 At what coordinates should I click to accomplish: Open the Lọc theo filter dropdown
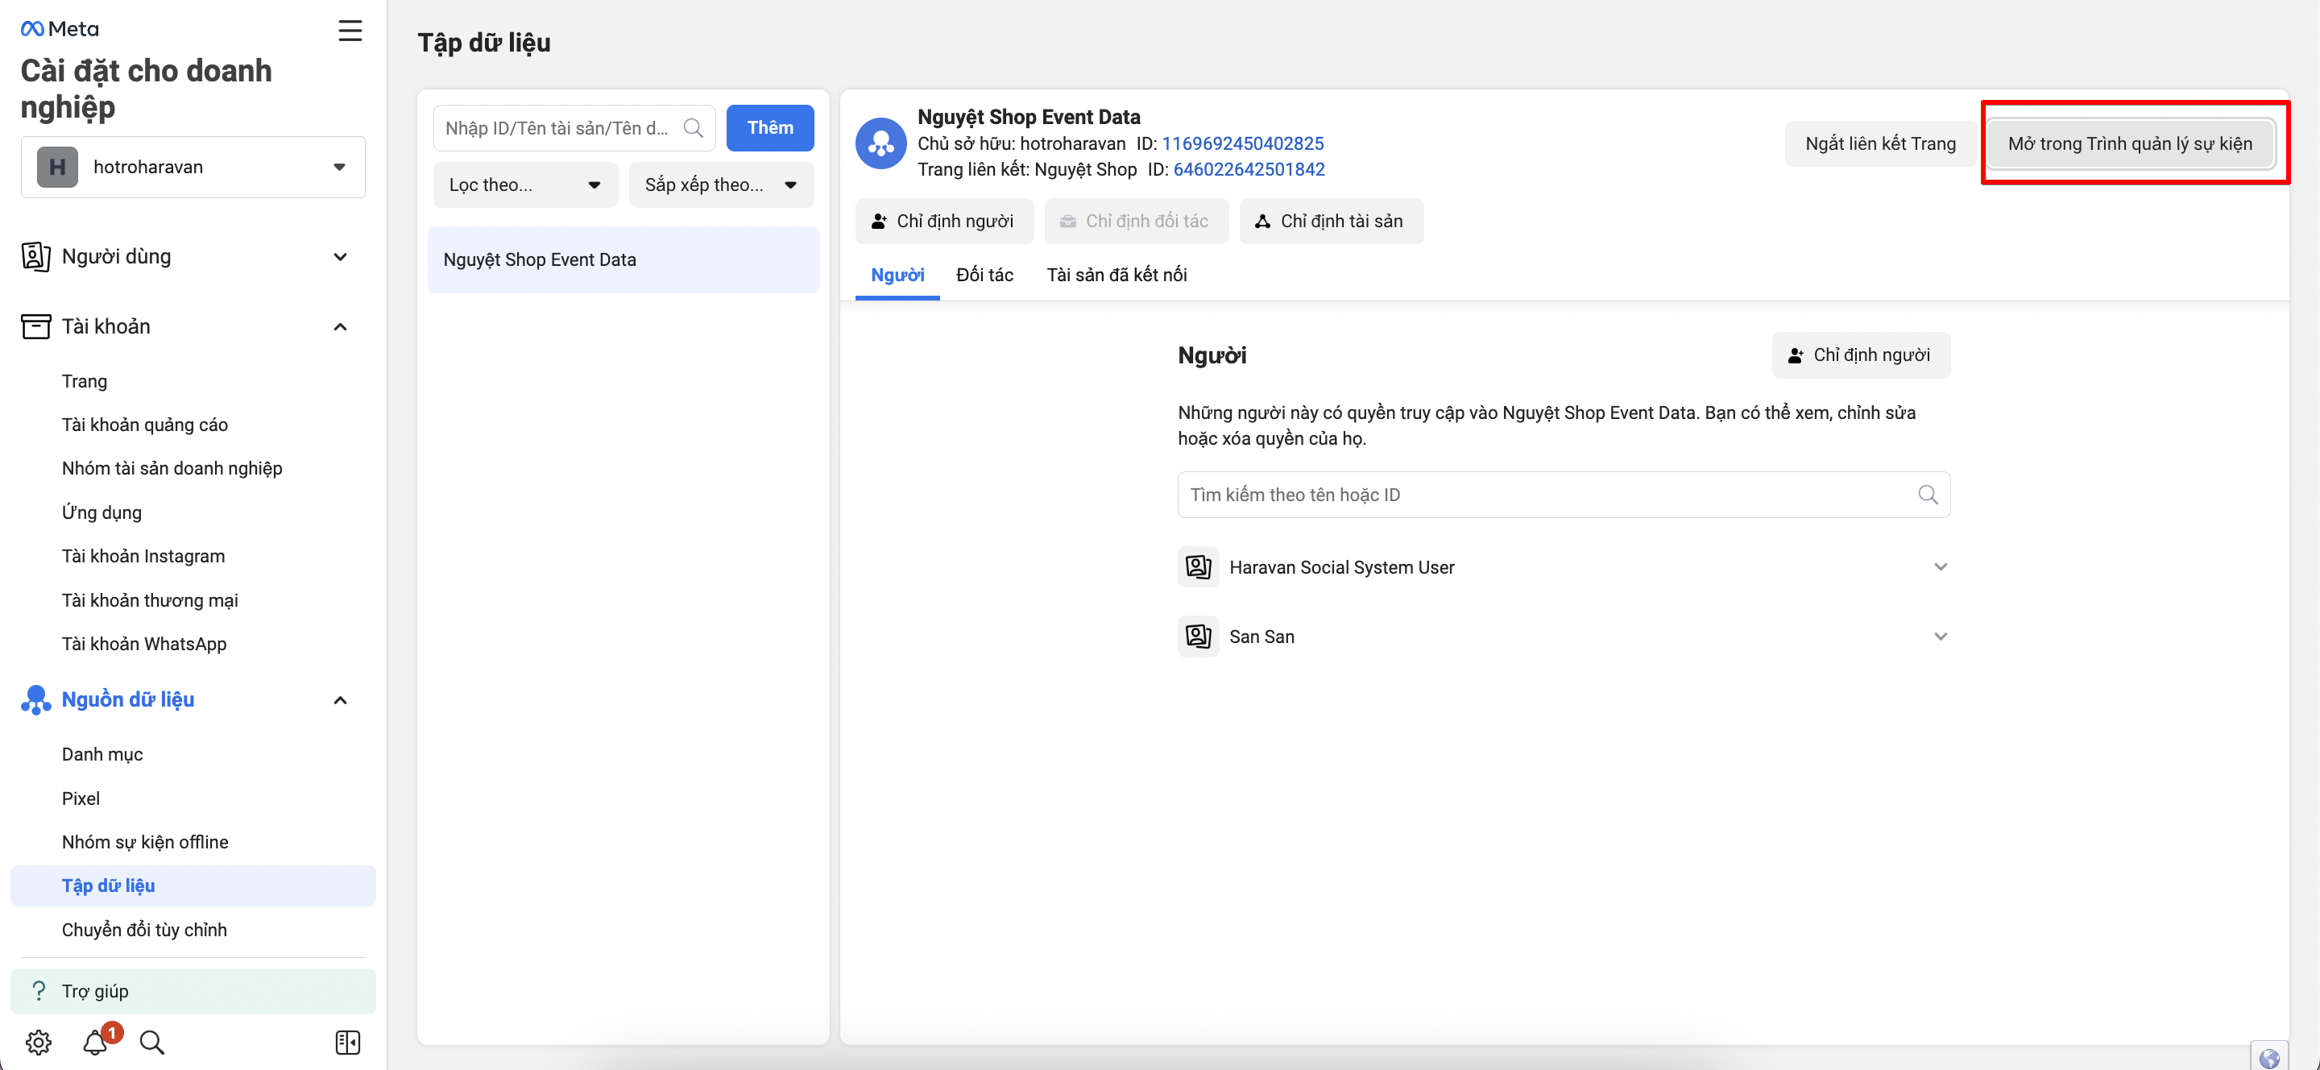[525, 185]
